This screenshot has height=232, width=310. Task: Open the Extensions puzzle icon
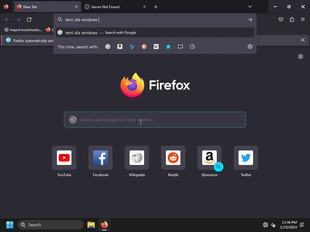coord(292,19)
